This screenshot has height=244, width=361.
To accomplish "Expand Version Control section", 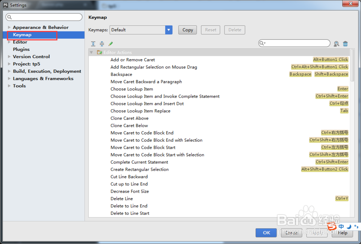I will [x=9, y=56].
